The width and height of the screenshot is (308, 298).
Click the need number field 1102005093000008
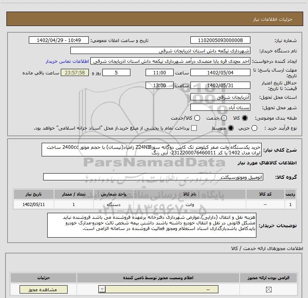(x=220, y=40)
